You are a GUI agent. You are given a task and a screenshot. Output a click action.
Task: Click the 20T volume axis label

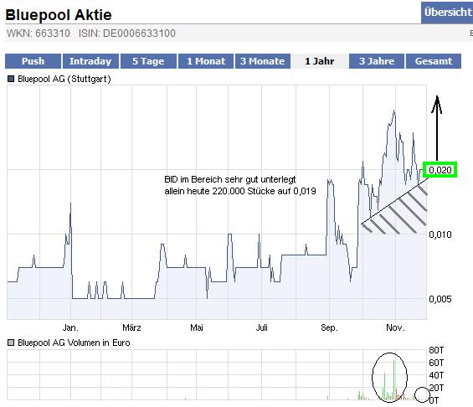click(x=436, y=388)
